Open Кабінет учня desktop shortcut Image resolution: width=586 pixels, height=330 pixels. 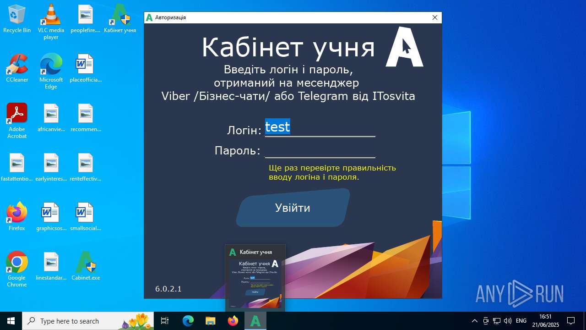pyautogui.click(x=120, y=19)
